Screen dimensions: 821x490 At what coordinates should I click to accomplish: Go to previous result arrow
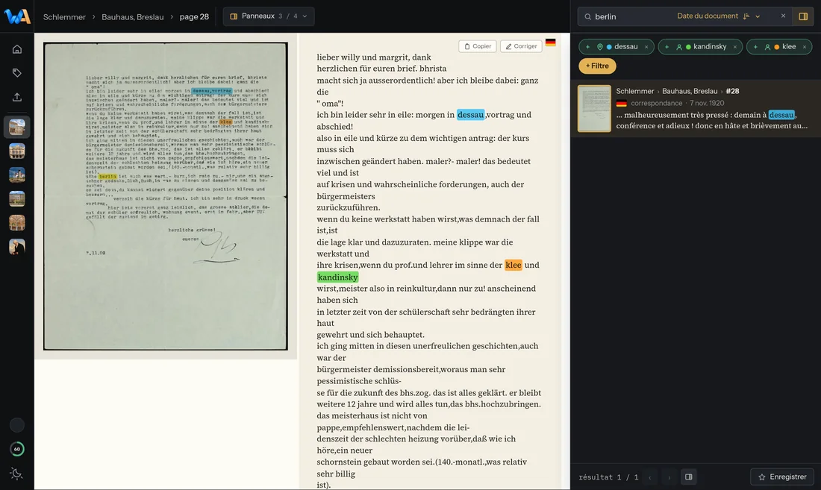tap(650, 477)
